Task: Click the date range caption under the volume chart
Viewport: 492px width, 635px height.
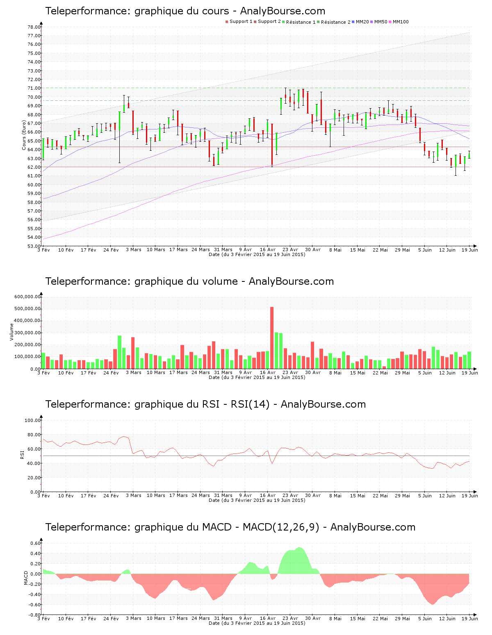Action: (257, 377)
